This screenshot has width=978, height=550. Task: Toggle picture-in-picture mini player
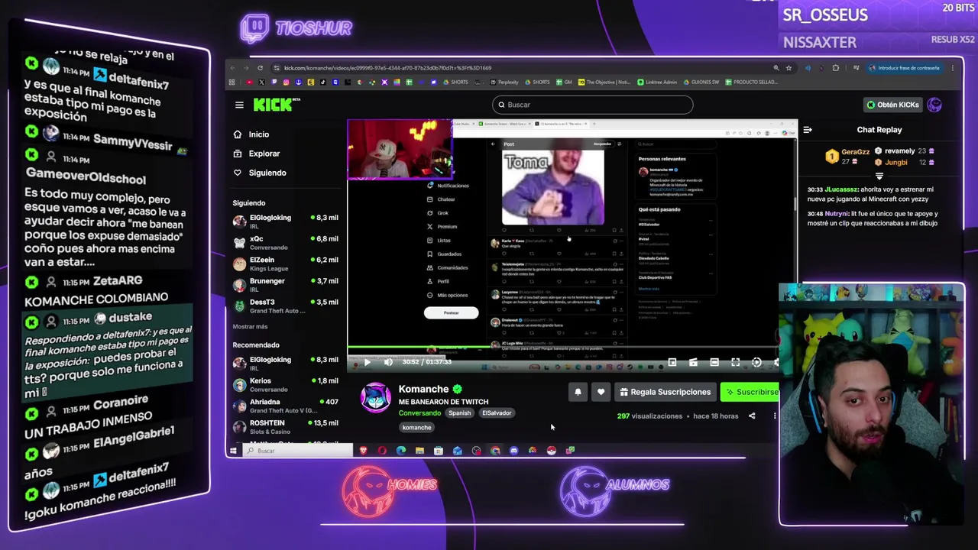[672, 363]
